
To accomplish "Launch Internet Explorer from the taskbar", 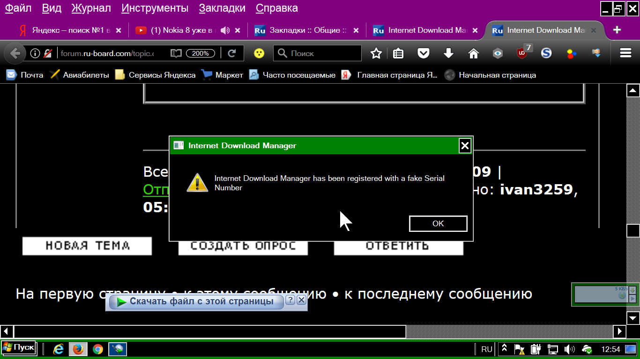I will click(59, 349).
